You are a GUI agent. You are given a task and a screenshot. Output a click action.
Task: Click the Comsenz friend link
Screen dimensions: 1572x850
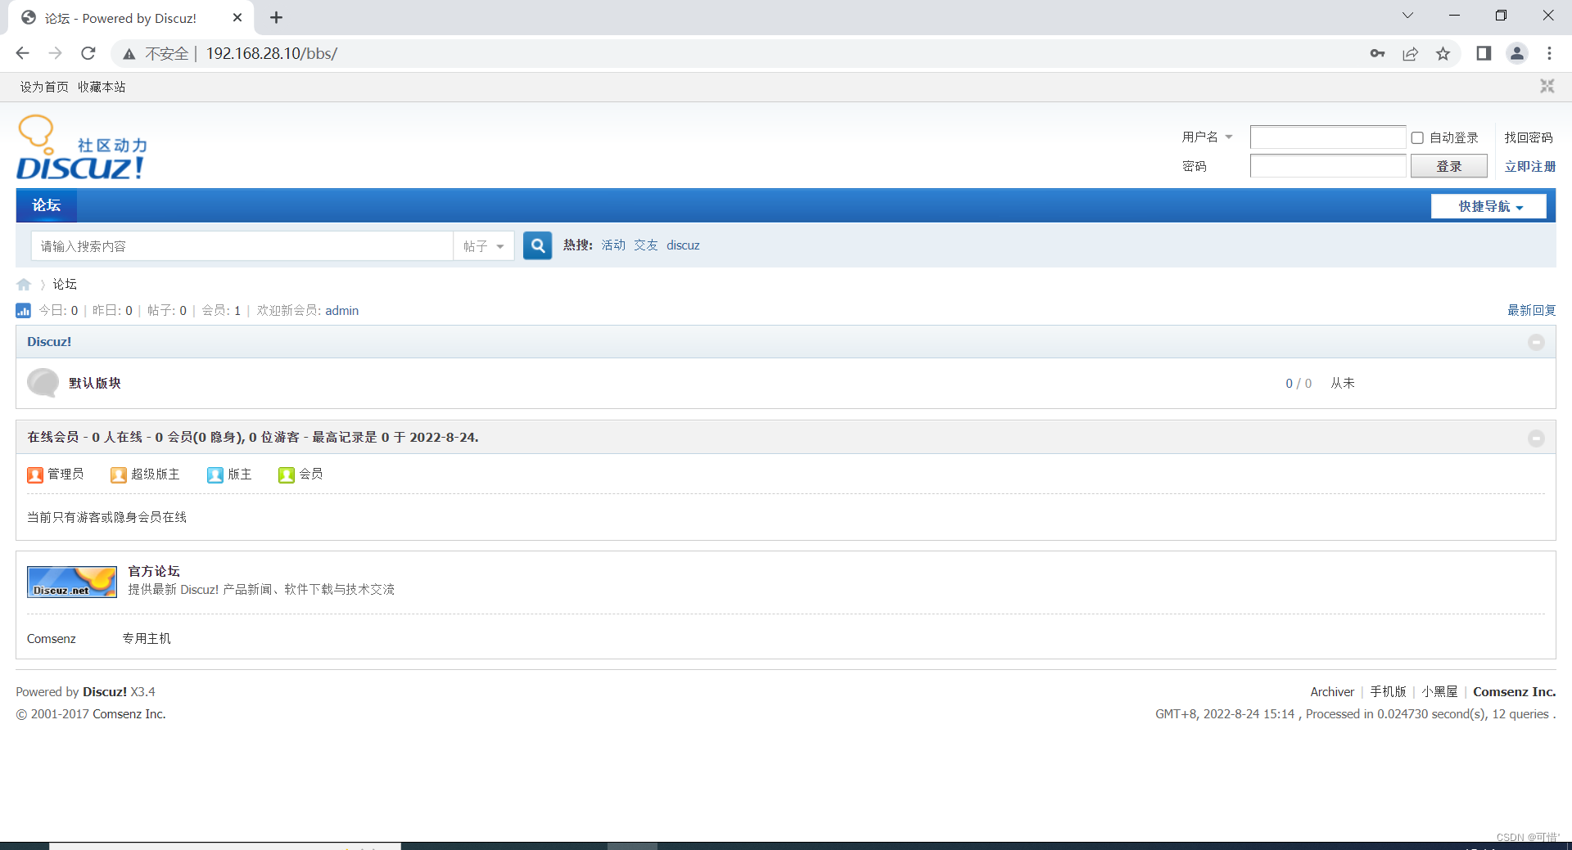pos(52,639)
